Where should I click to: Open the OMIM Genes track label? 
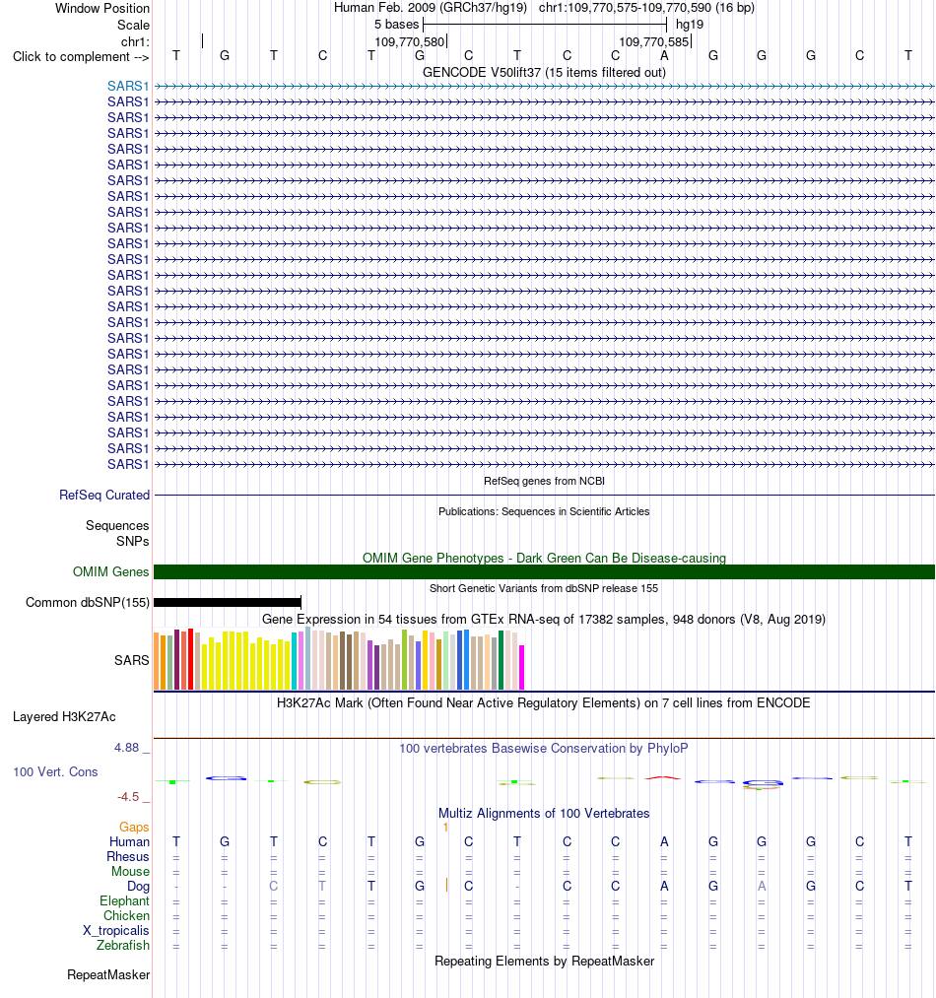[x=110, y=572]
